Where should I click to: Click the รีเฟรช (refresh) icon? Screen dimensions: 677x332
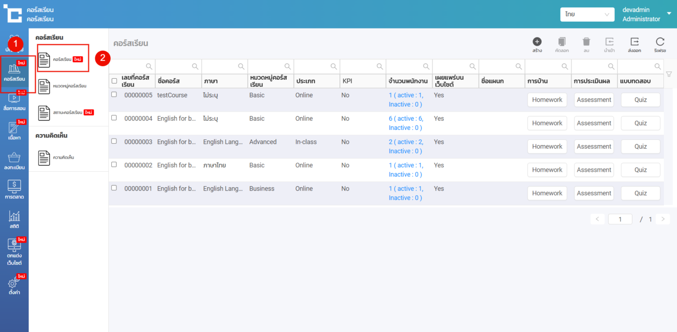click(660, 42)
